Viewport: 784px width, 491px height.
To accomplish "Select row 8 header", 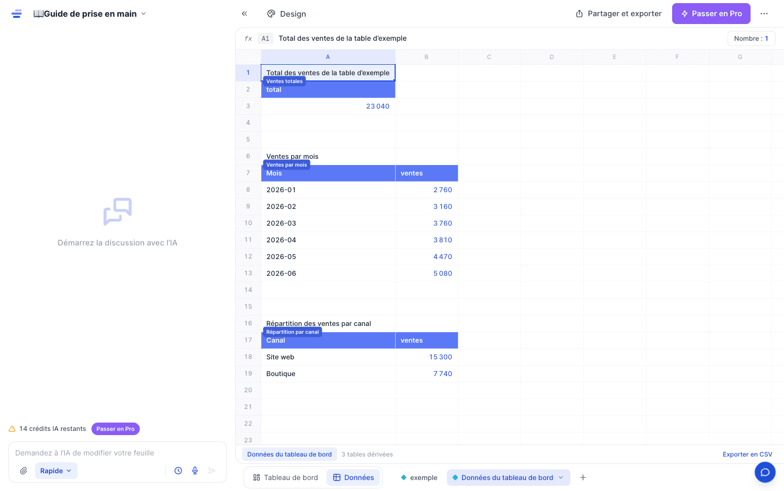I will [248, 190].
